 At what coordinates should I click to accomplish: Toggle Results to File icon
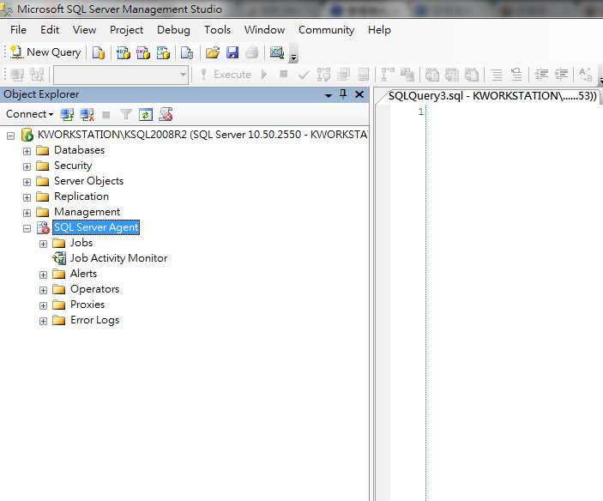pos(472,75)
